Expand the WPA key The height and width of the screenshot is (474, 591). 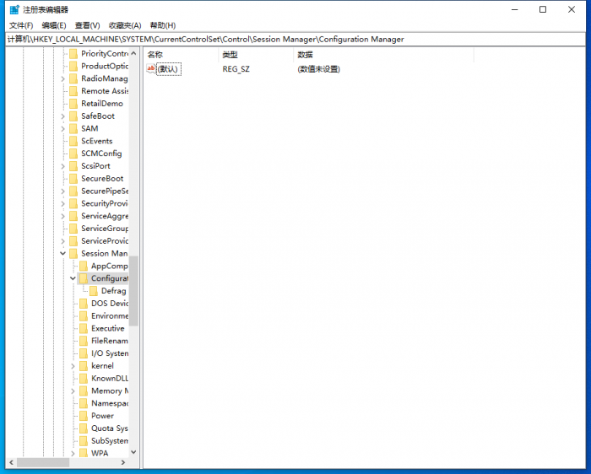coord(73,453)
